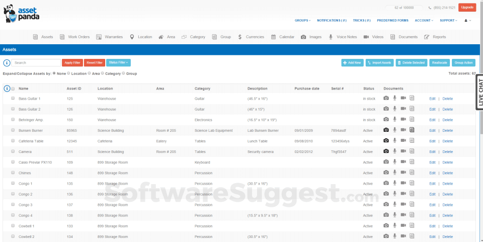The height and width of the screenshot is (242, 483).
Task: Click the Reallocate button
Action: [x=440, y=62]
